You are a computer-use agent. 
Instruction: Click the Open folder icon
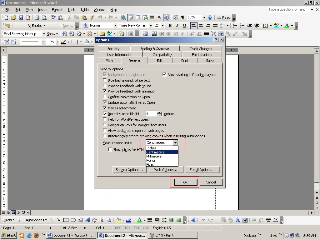pyautogui.click(x=13, y=17)
